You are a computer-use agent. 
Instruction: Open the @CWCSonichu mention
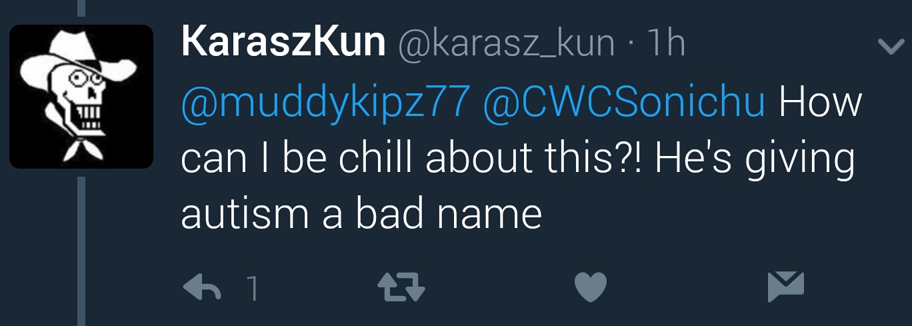coord(623,103)
